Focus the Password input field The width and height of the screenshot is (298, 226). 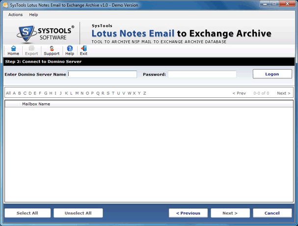coord(202,74)
